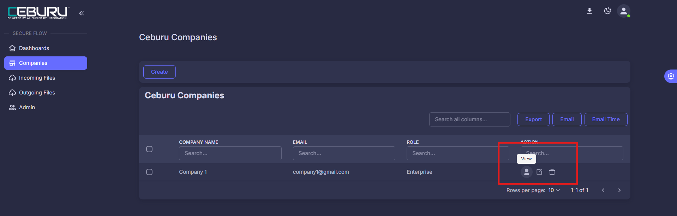Click the View user icon for Company 1
677x216 pixels.
pos(527,172)
